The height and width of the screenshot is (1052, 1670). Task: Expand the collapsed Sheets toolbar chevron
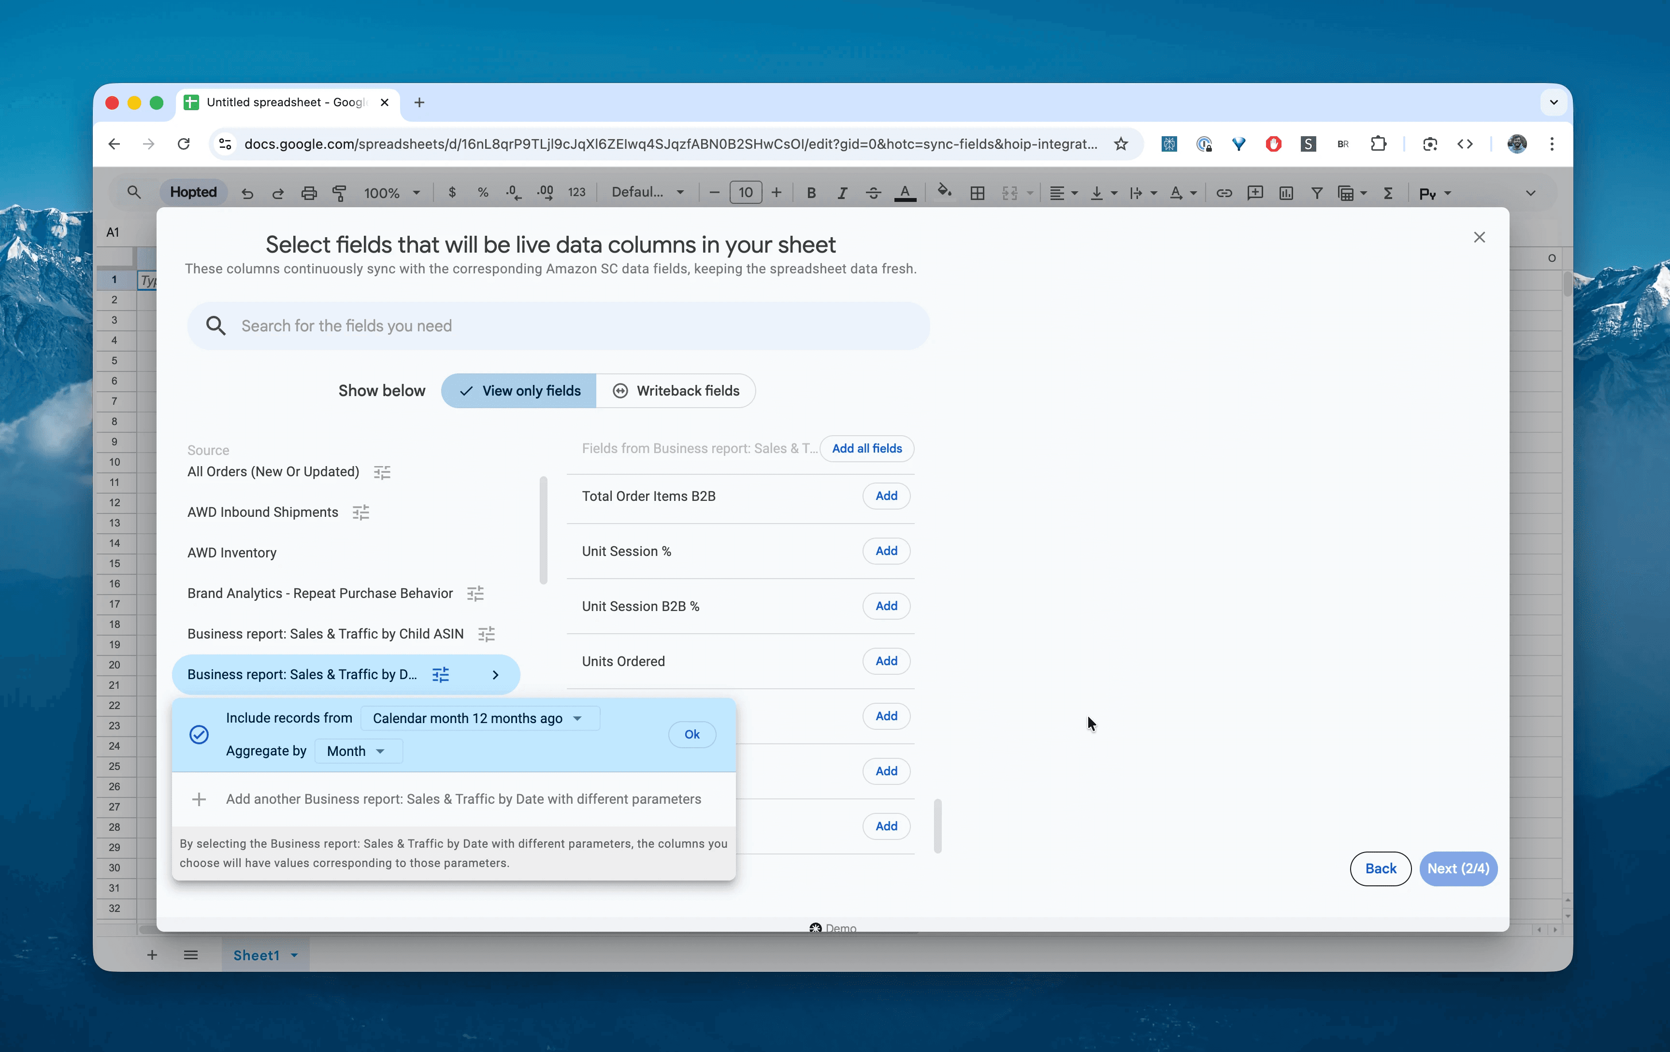tap(1531, 193)
